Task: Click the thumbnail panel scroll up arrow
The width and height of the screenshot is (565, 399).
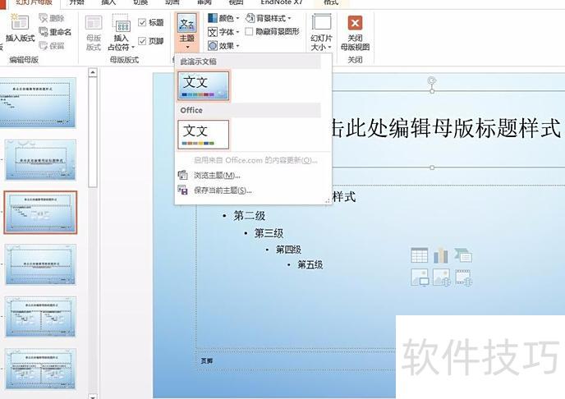Action: point(93,72)
